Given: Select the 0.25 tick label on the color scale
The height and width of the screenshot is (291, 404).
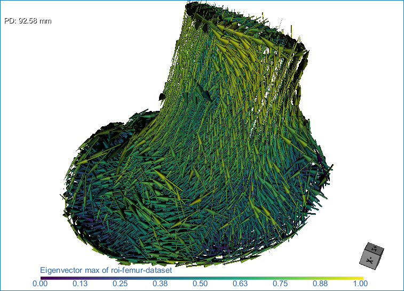Looking at the screenshot, I should coord(121,284).
